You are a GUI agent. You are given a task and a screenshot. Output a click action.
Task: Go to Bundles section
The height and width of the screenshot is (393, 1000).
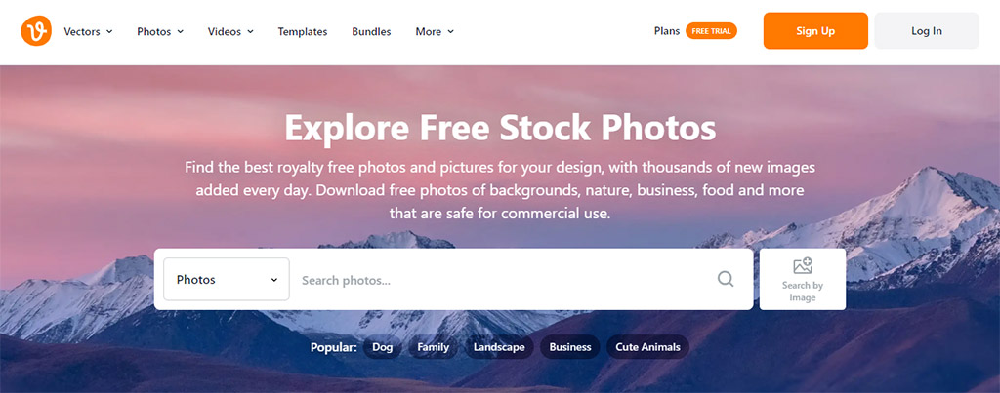[x=371, y=31]
